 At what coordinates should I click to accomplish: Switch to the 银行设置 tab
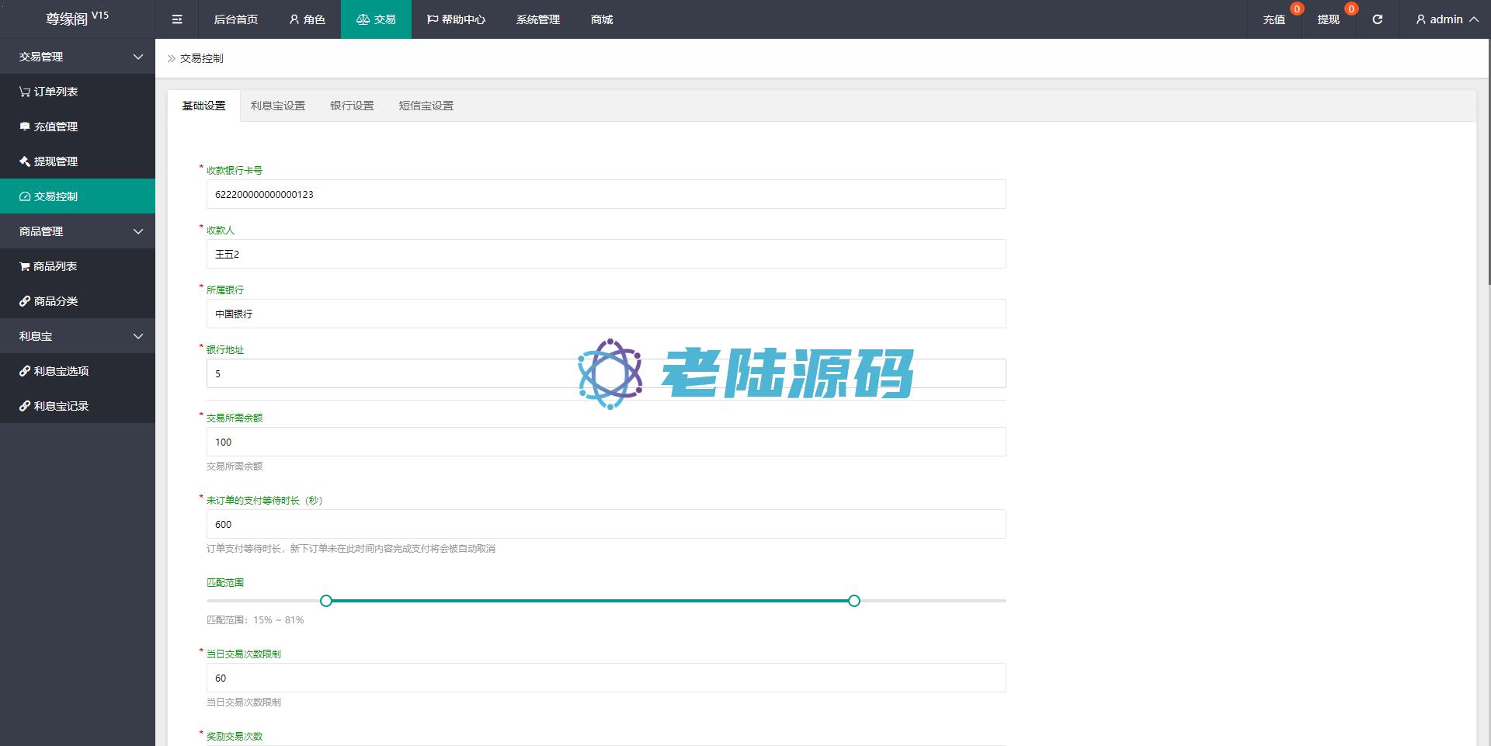pos(352,106)
